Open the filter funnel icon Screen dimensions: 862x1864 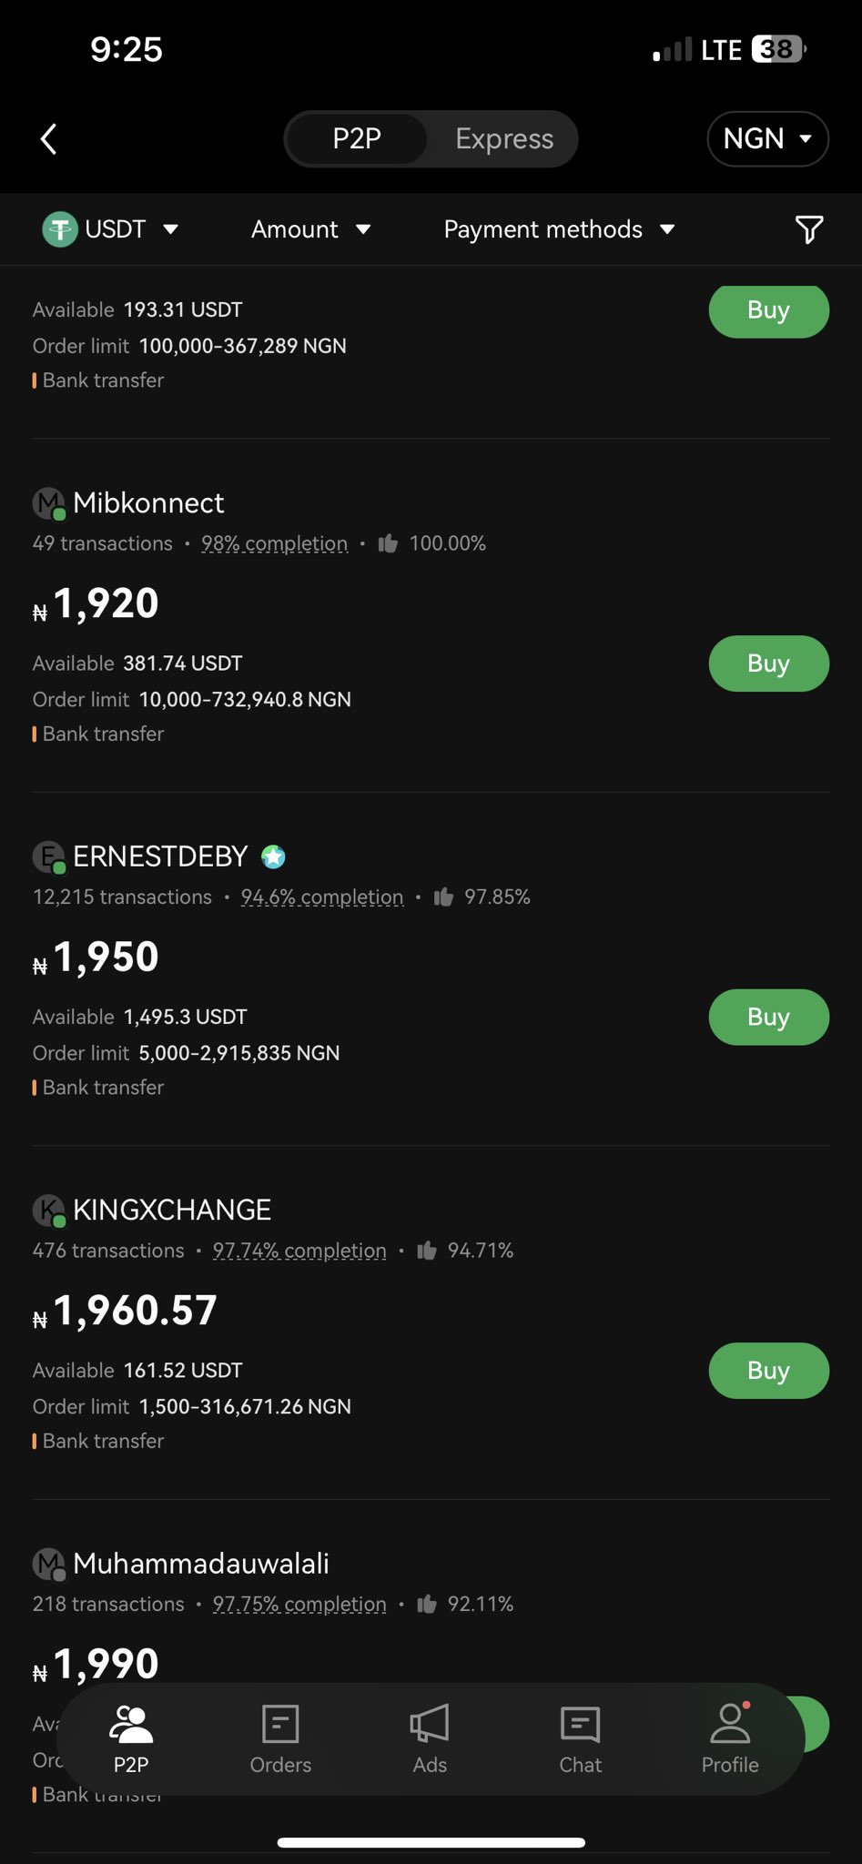pyautogui.click(x=808, y=229)
